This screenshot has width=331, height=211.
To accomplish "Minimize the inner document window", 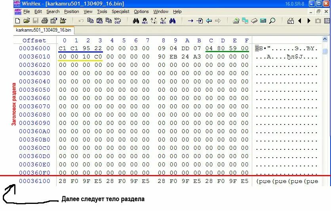I will tap(311, 12).
